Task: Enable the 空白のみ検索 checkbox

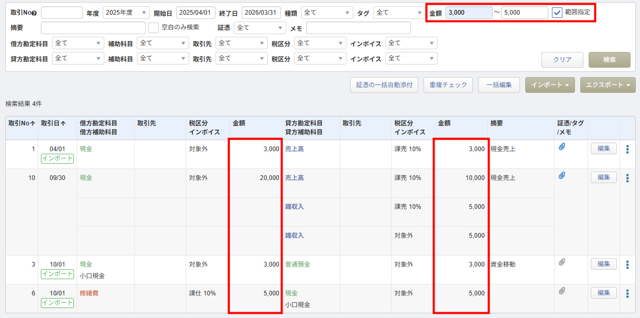Action: click(154, 27)
